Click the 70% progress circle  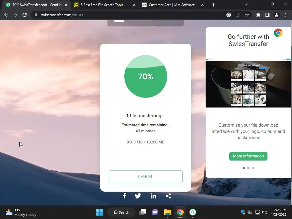[146, 76]
